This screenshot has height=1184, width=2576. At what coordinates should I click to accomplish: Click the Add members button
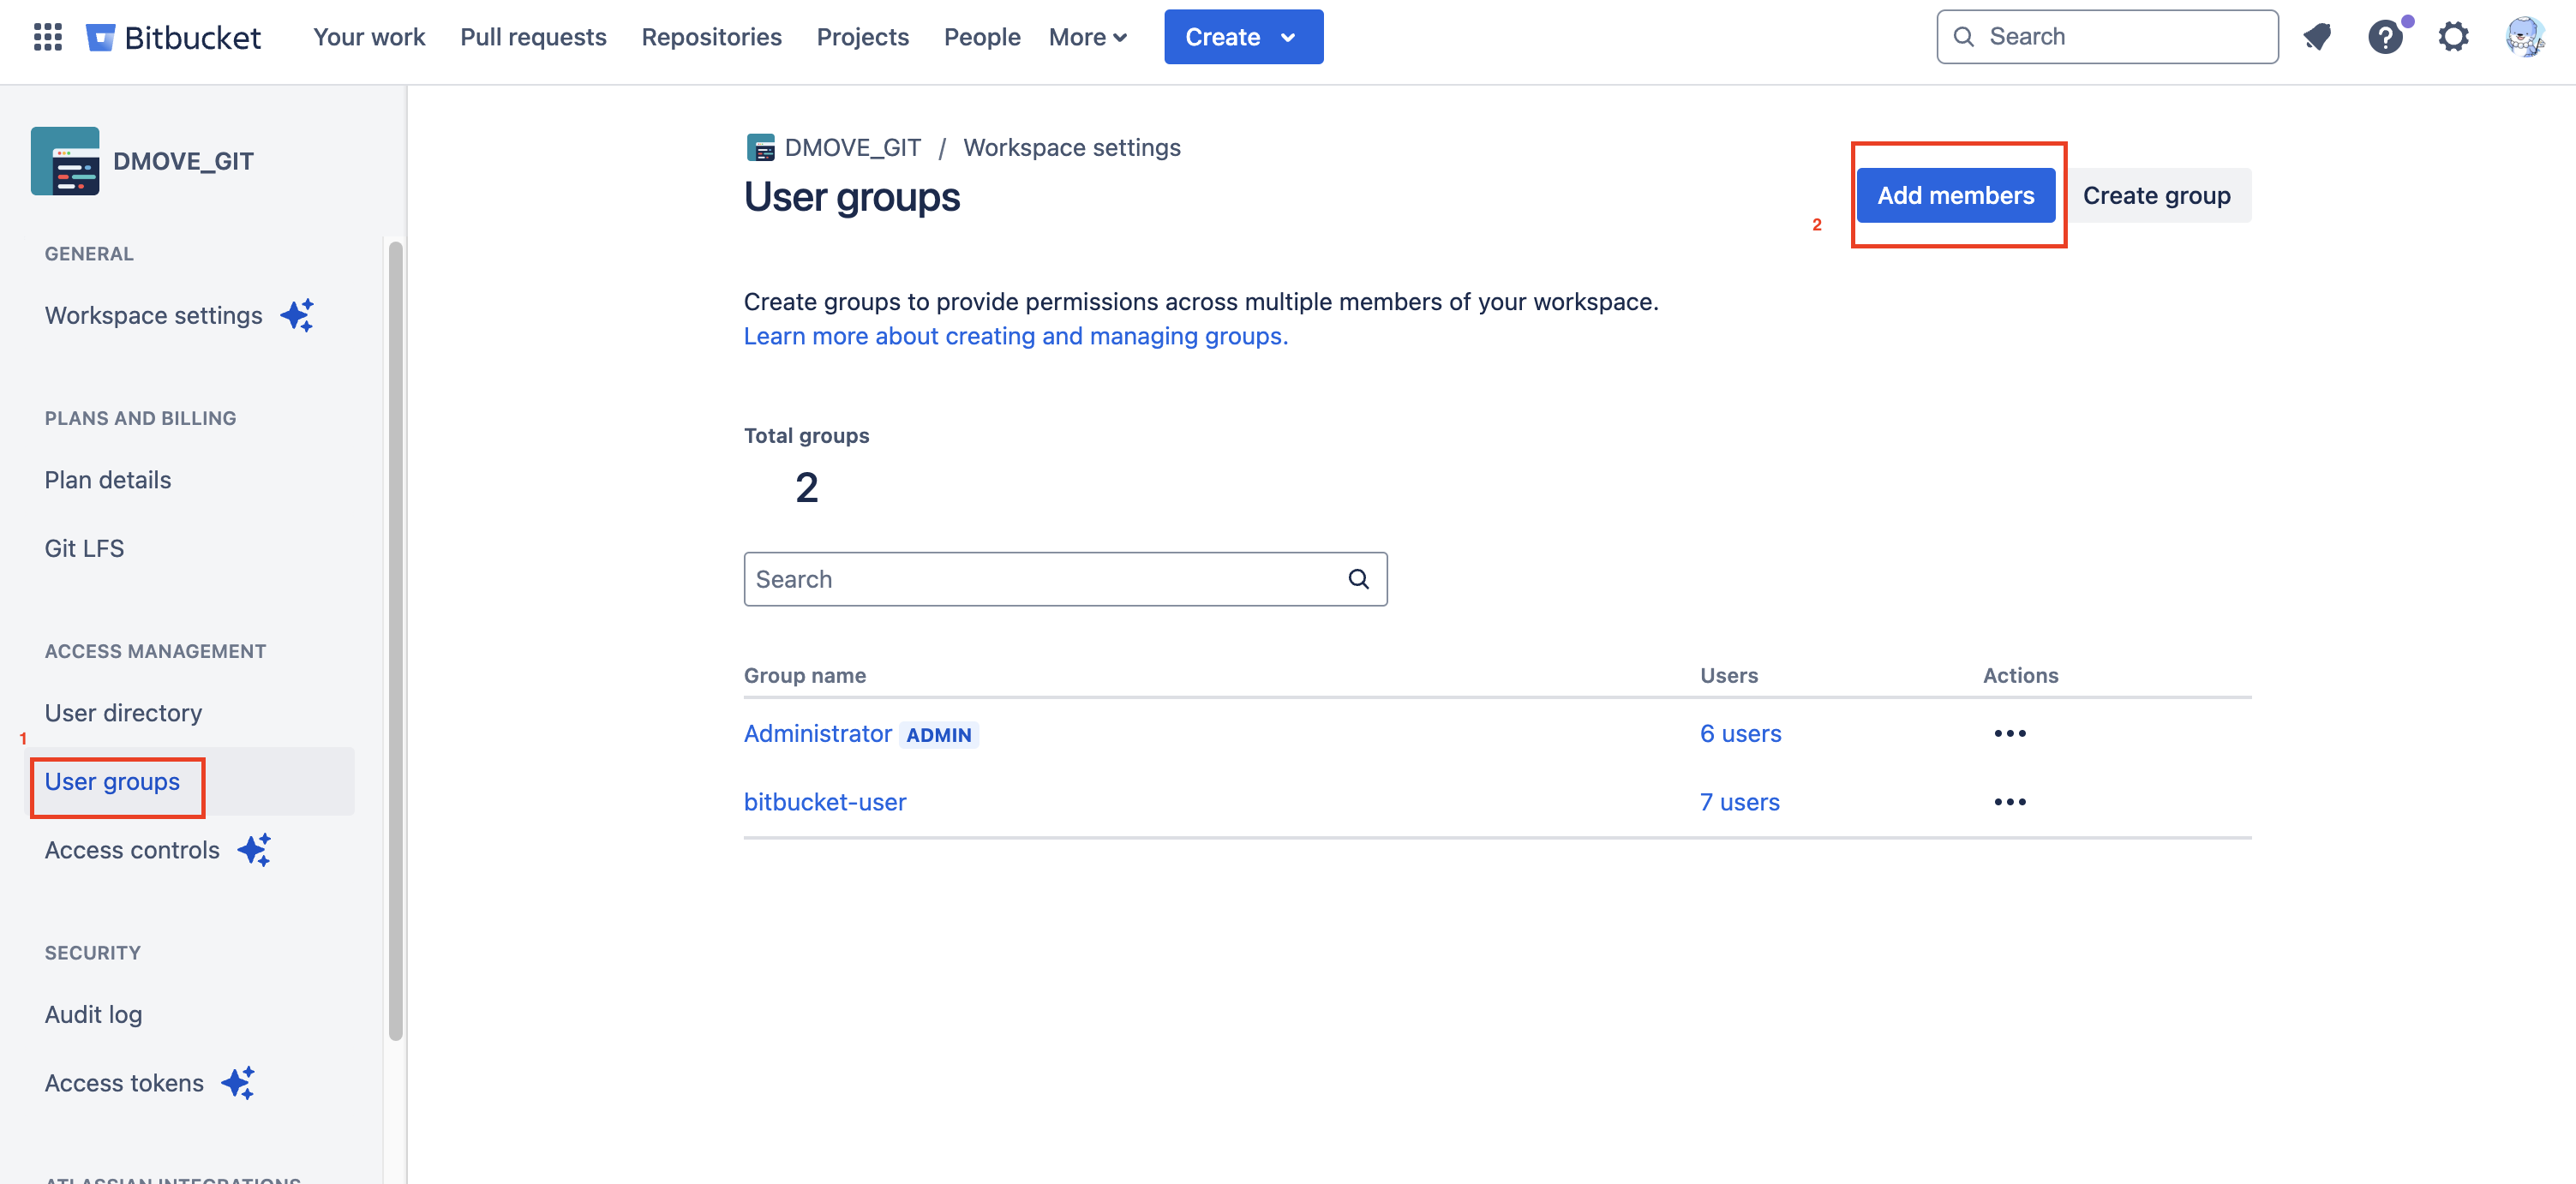pyautogui.click(x=1955, y=195)
